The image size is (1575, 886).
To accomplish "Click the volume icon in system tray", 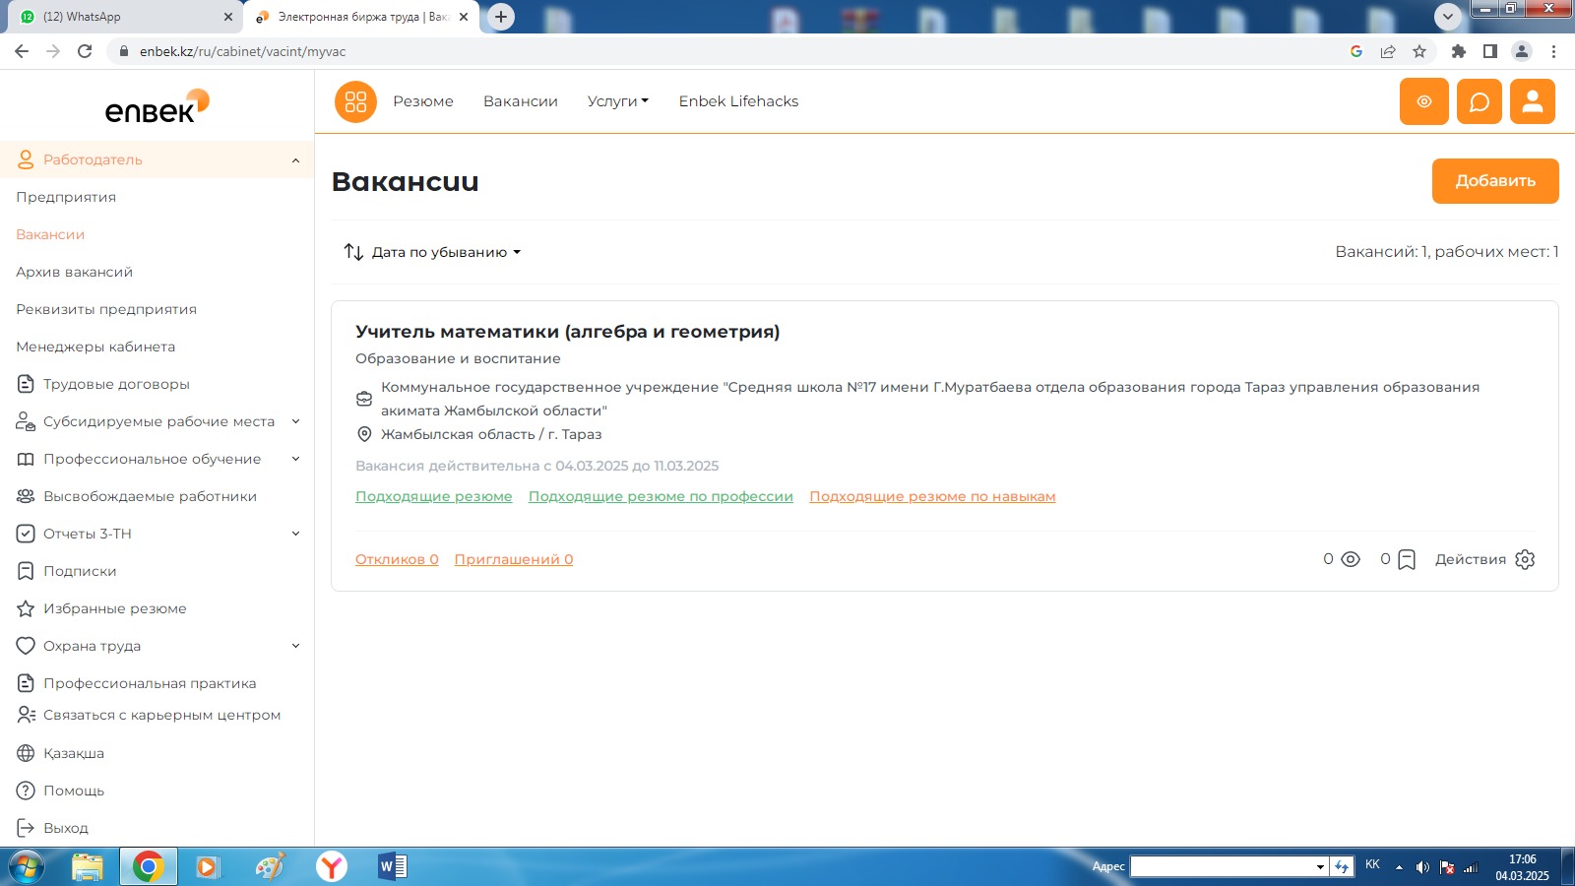I will [1421, 867].
